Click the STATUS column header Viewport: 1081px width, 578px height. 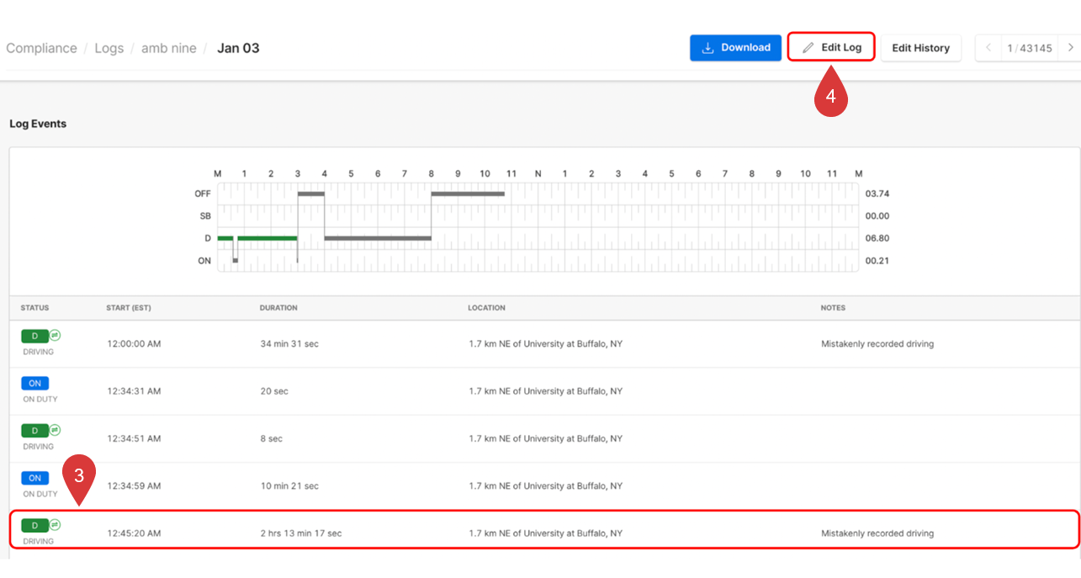35,308
